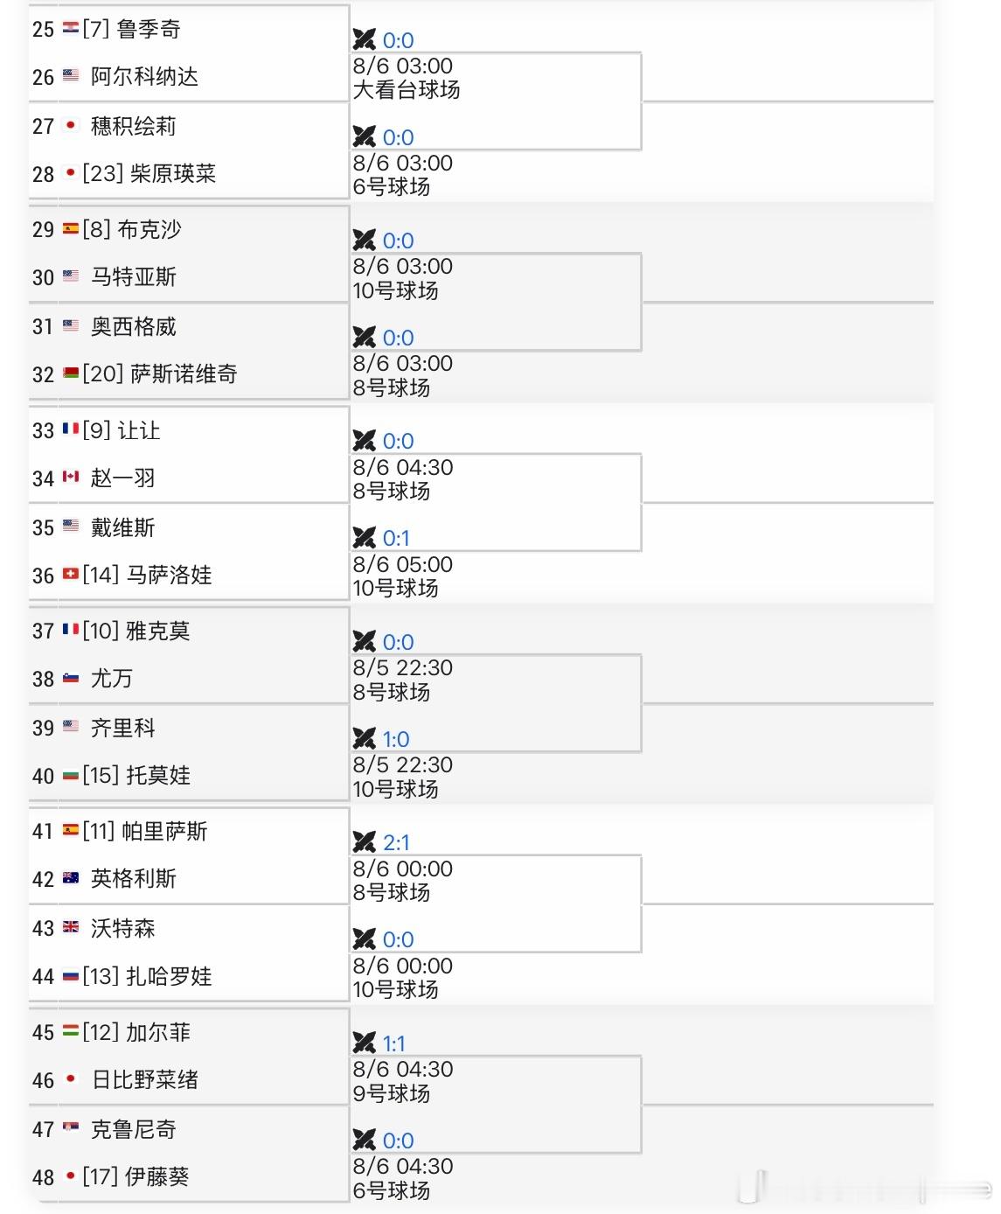Click match icon beside the 0:1 score

click(365, 537)
